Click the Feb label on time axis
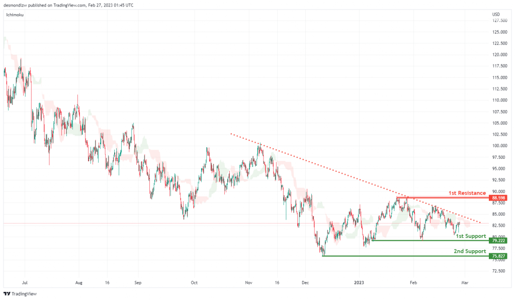This screenshot has width=515, height=300. point(413,282)
